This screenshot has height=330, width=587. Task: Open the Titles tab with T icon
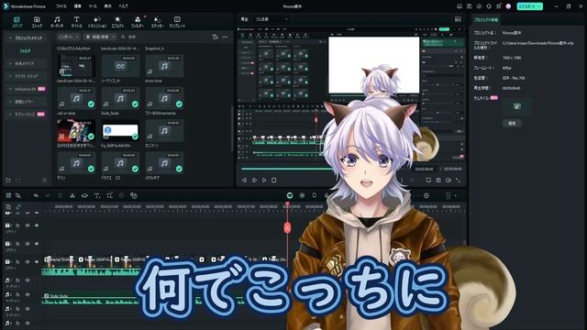coord(77,22)
